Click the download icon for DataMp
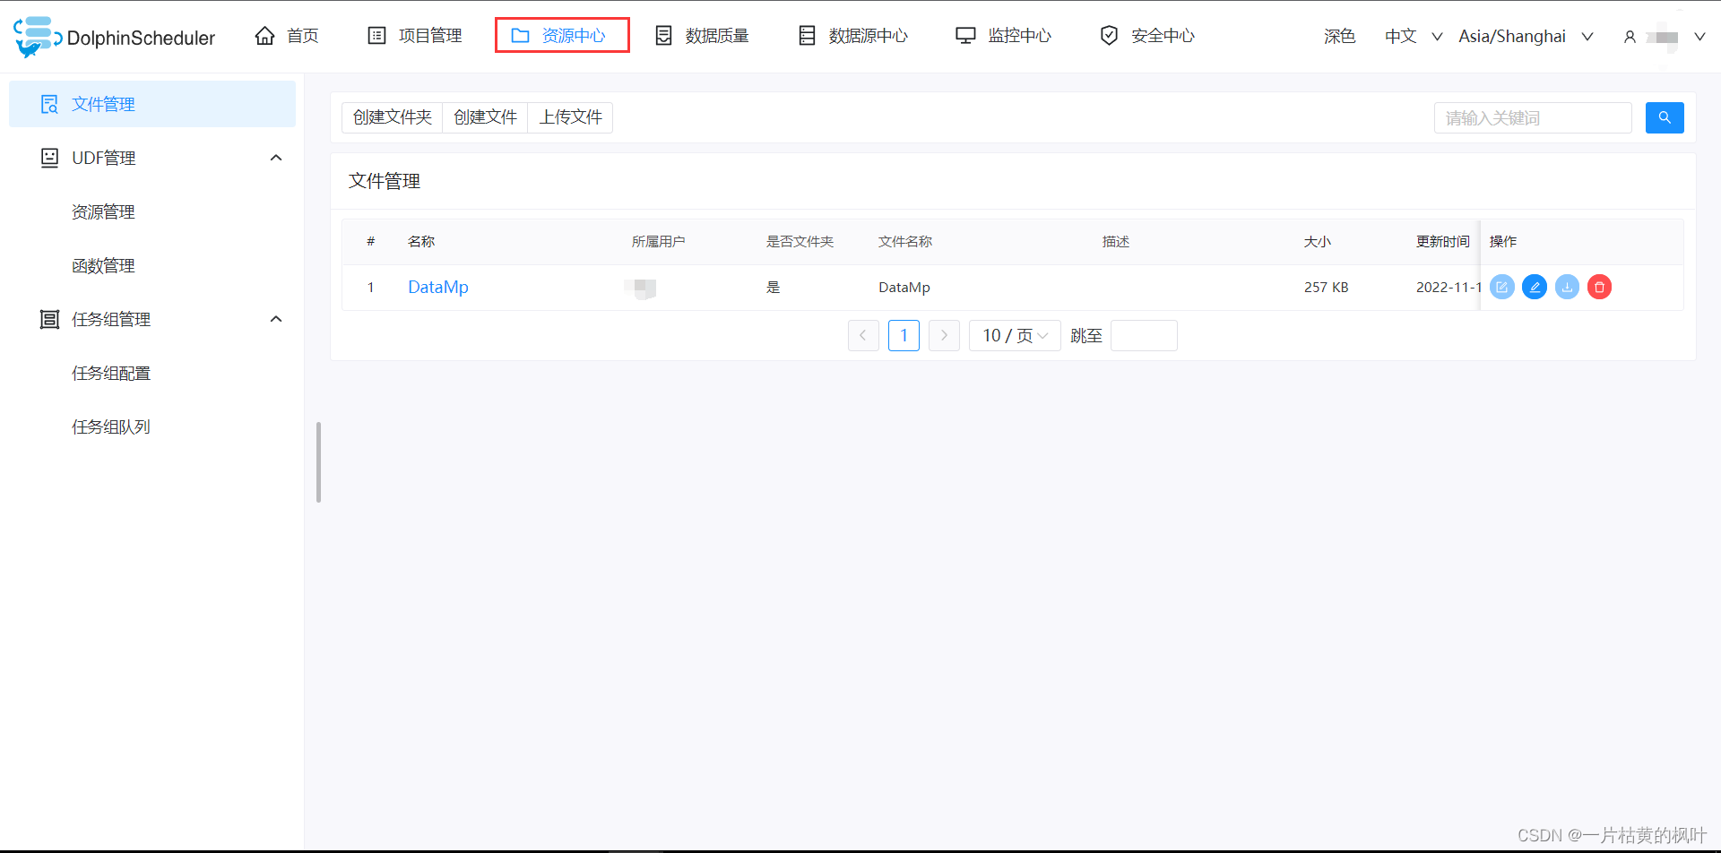This screenshot has height=853, width=1721. tap(1567, 287)
